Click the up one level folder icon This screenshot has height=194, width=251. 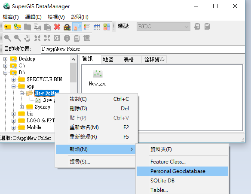coord(8,27)
